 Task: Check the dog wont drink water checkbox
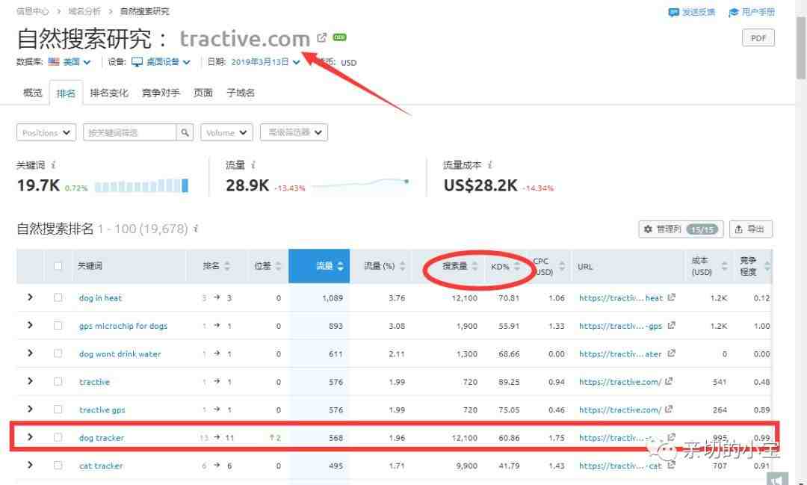(x=58, y=353)
